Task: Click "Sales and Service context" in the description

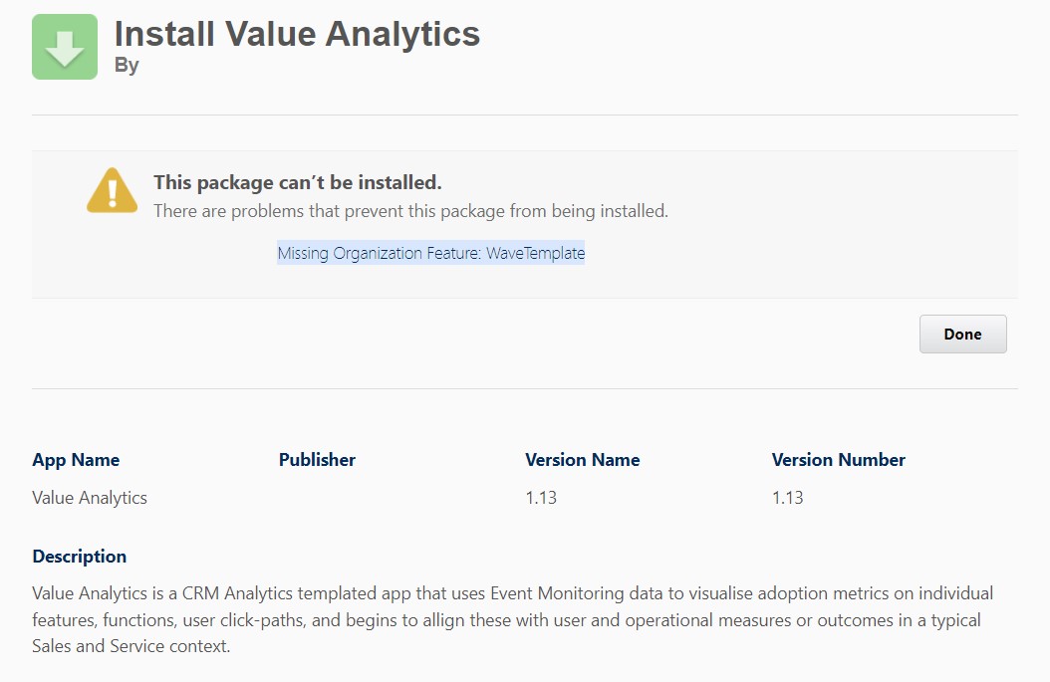Action: (129, 646)
